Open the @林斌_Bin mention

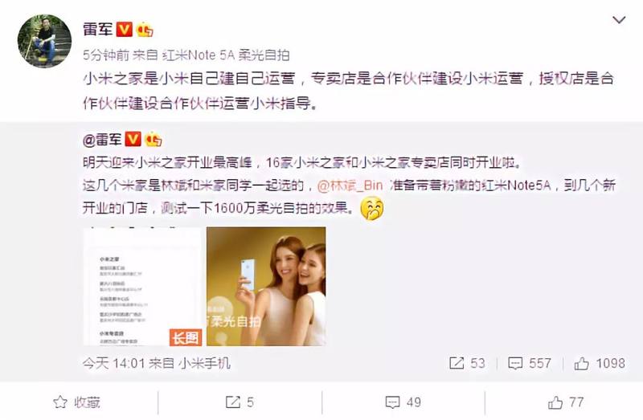point(350,186)
